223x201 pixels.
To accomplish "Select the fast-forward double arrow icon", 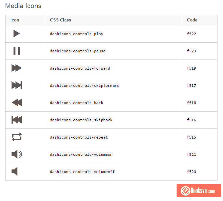I will pos(17,68).
